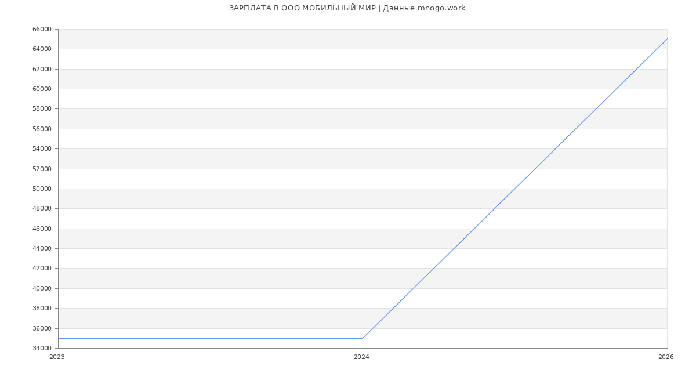Viewport: 696px width, 377px height.
Task: Click the x-axis label 2023
Action: tap(57, 357)
